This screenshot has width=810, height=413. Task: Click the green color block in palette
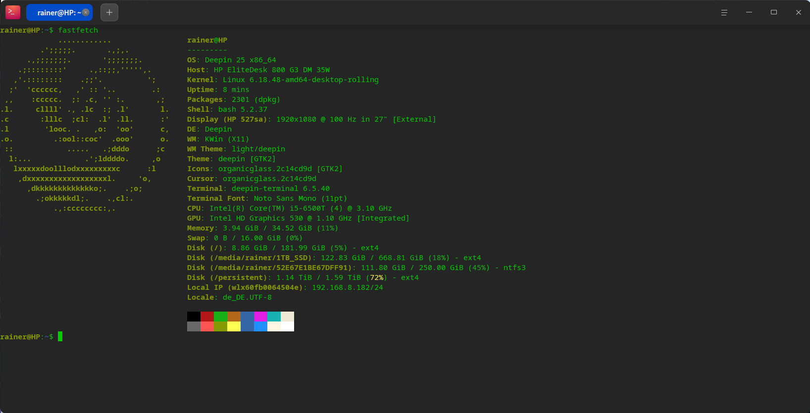tap(220, 317)
